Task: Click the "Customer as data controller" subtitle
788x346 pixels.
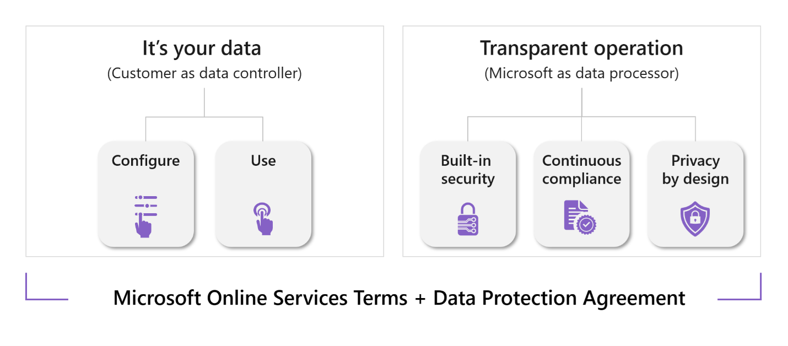Action: tap(204, 74)
